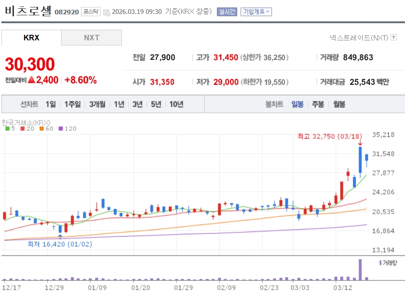Click the purple 거래량 legend icon
This screenshot has height=296, width=405.
(380, 263)
